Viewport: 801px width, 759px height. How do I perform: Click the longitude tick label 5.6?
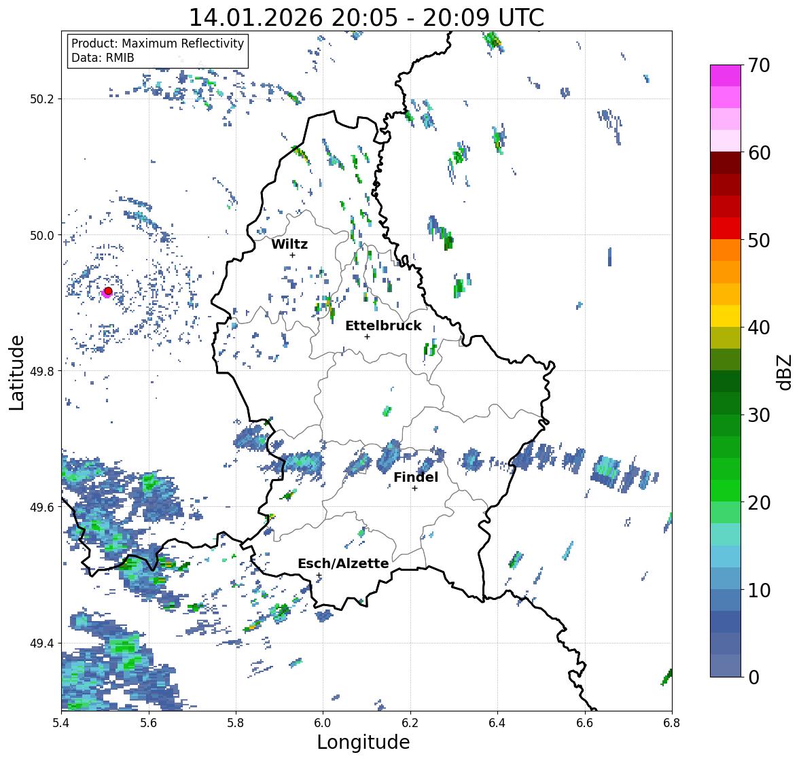click(x=149, y=722)
